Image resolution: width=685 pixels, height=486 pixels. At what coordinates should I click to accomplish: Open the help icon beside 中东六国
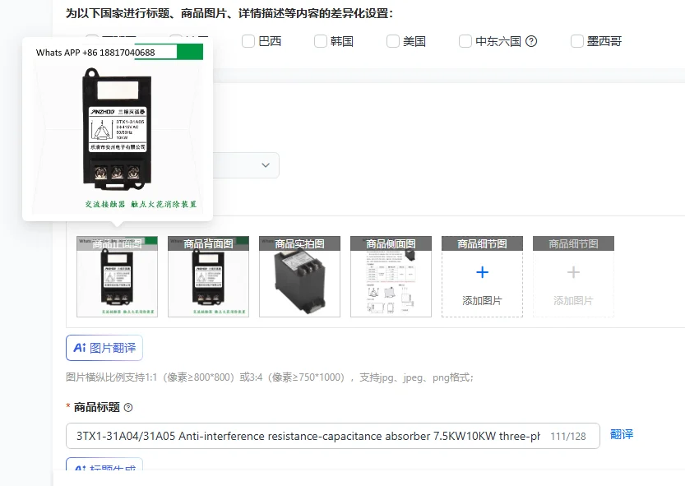tap(531, 41)
